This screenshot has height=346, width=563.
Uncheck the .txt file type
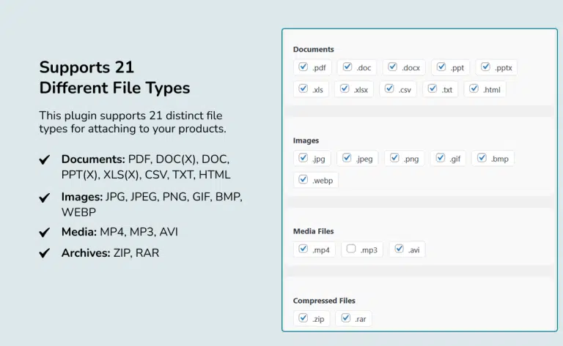(x=433, y=89)
